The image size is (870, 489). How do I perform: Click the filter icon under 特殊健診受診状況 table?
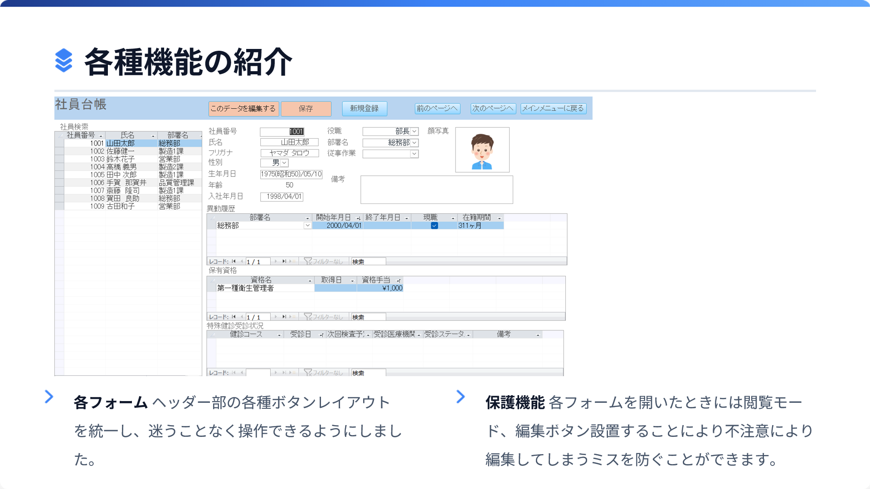click(x=308, y=373)
